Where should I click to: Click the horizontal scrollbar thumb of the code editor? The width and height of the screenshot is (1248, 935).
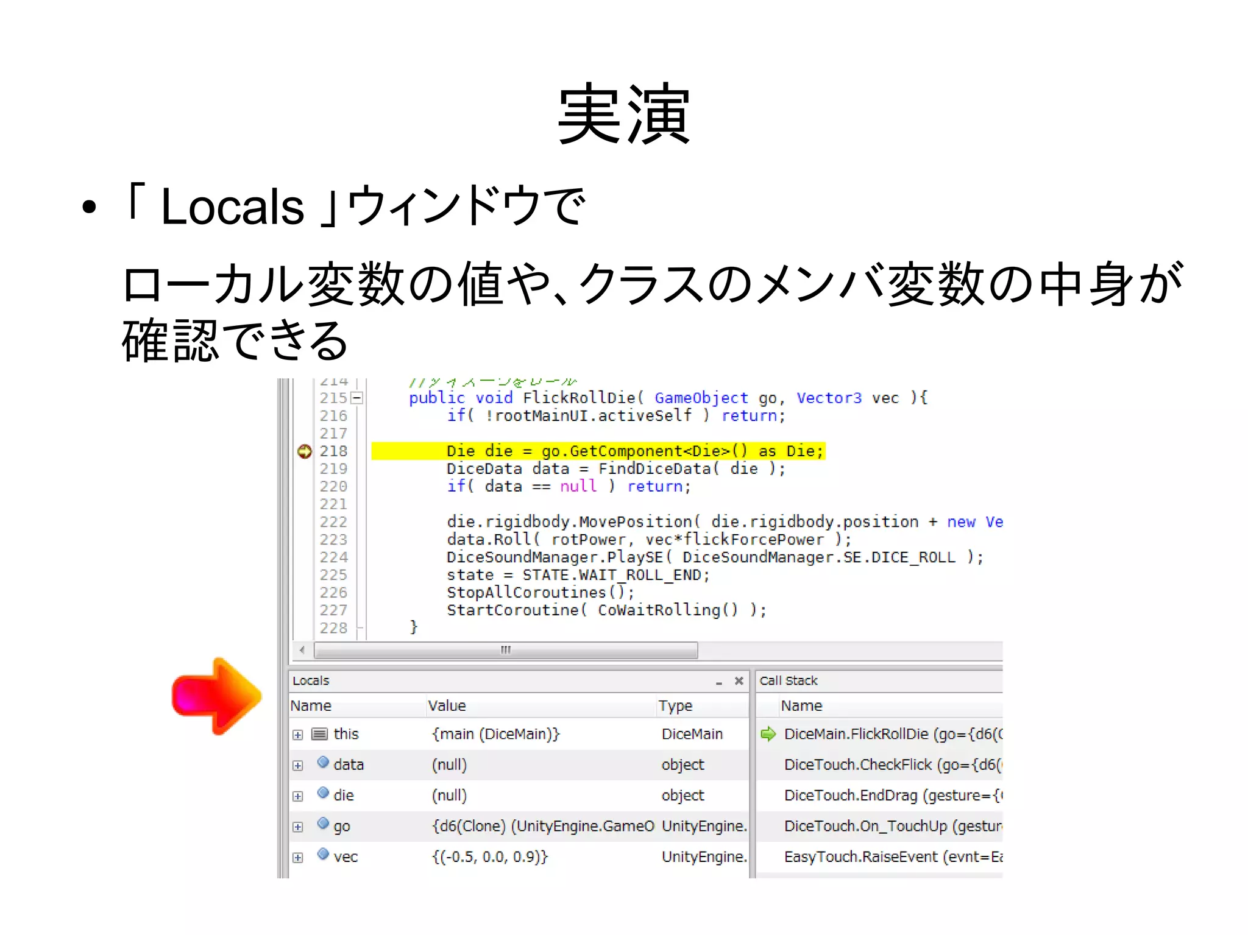tap(506, 650)
